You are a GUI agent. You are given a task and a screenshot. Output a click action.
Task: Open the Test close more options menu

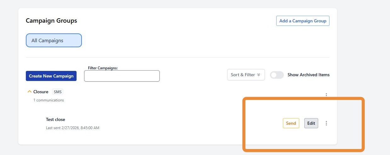326,123
